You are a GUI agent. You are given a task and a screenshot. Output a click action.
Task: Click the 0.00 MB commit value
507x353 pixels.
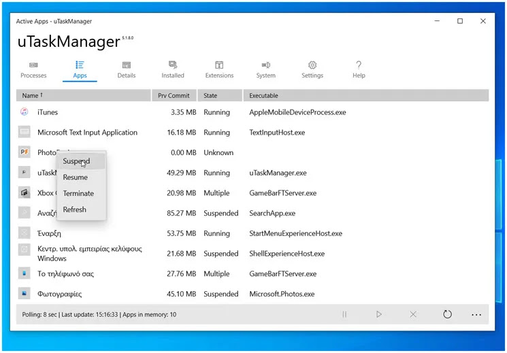[x=183, y=152]
